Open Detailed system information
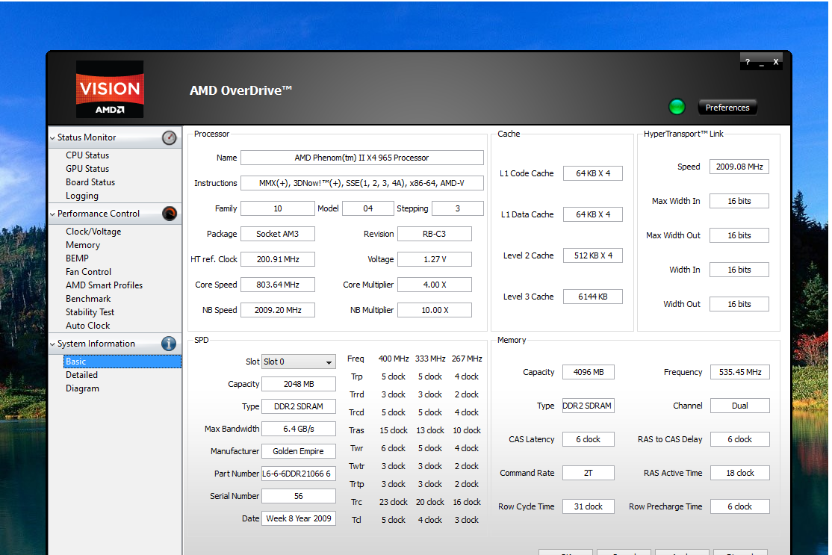 (x=81, y=375)
